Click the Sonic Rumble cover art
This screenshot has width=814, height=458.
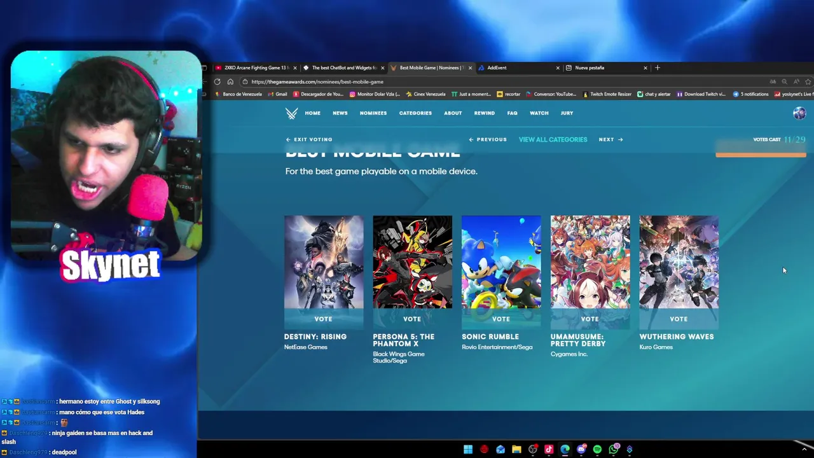pyautogui.click(x=501, y=262)
